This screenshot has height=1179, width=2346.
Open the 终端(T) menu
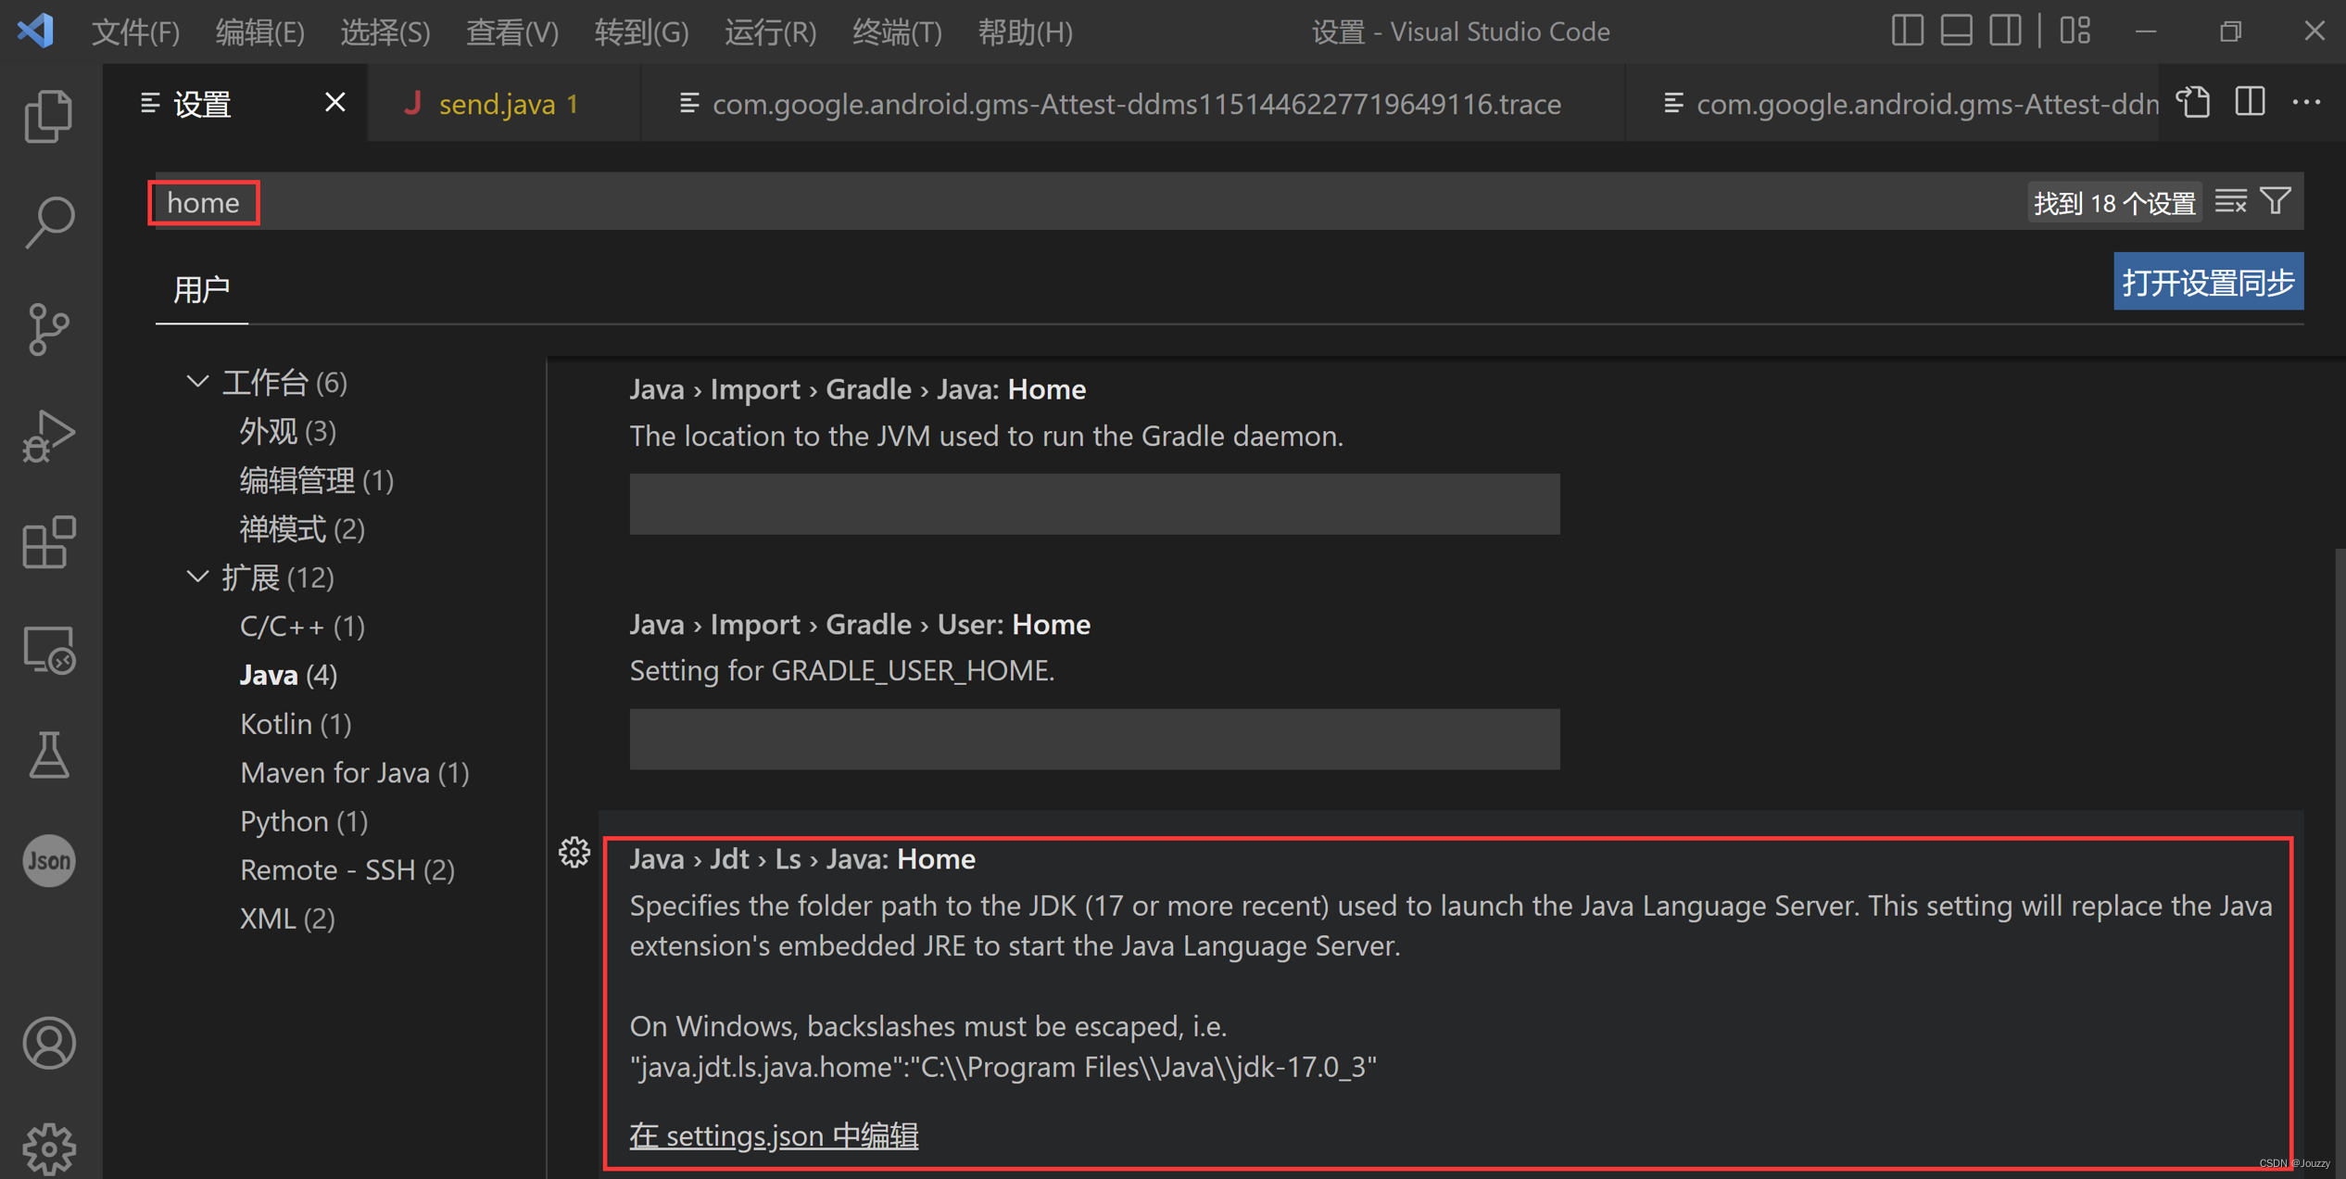tap(896, 32)
